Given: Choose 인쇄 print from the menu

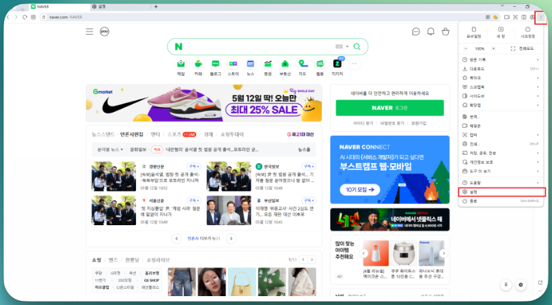Looking at the screenshot, I should tap(501, 144).
